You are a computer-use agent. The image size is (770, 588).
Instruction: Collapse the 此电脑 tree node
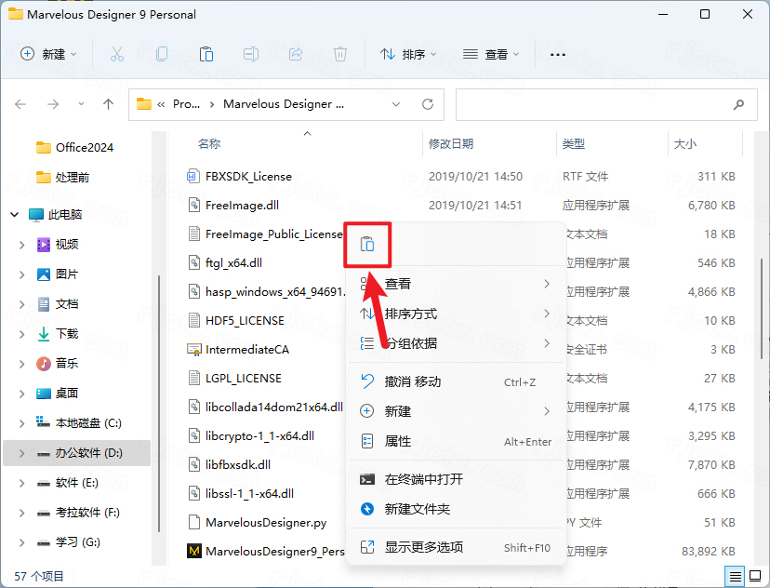click(14, 215)
